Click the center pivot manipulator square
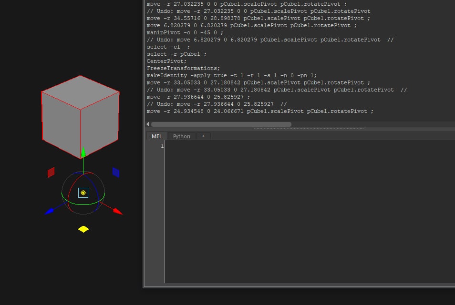455x305 pixels. click(83, 193)
